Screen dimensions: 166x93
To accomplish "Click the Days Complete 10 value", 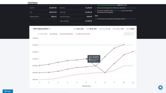I will pos(109,29).
